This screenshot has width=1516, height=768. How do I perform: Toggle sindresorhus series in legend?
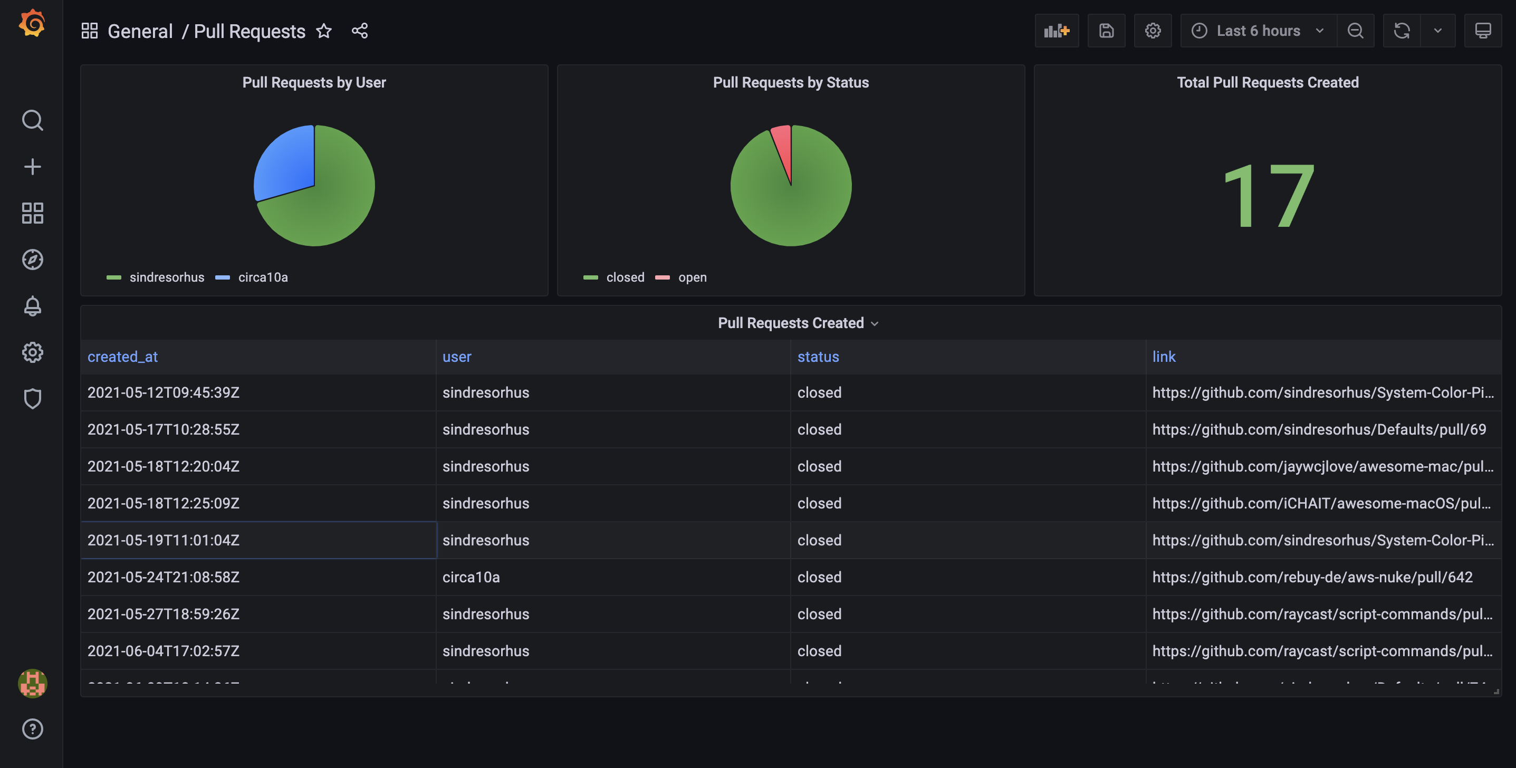click(x=167, y=277)
